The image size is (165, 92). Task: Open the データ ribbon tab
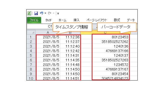click(131, 20)
